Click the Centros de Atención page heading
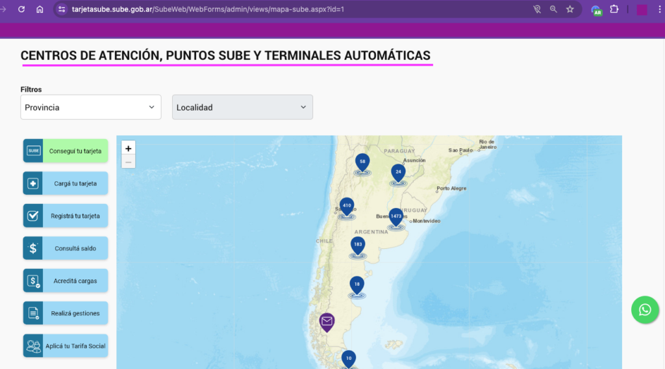 (225, 56)
